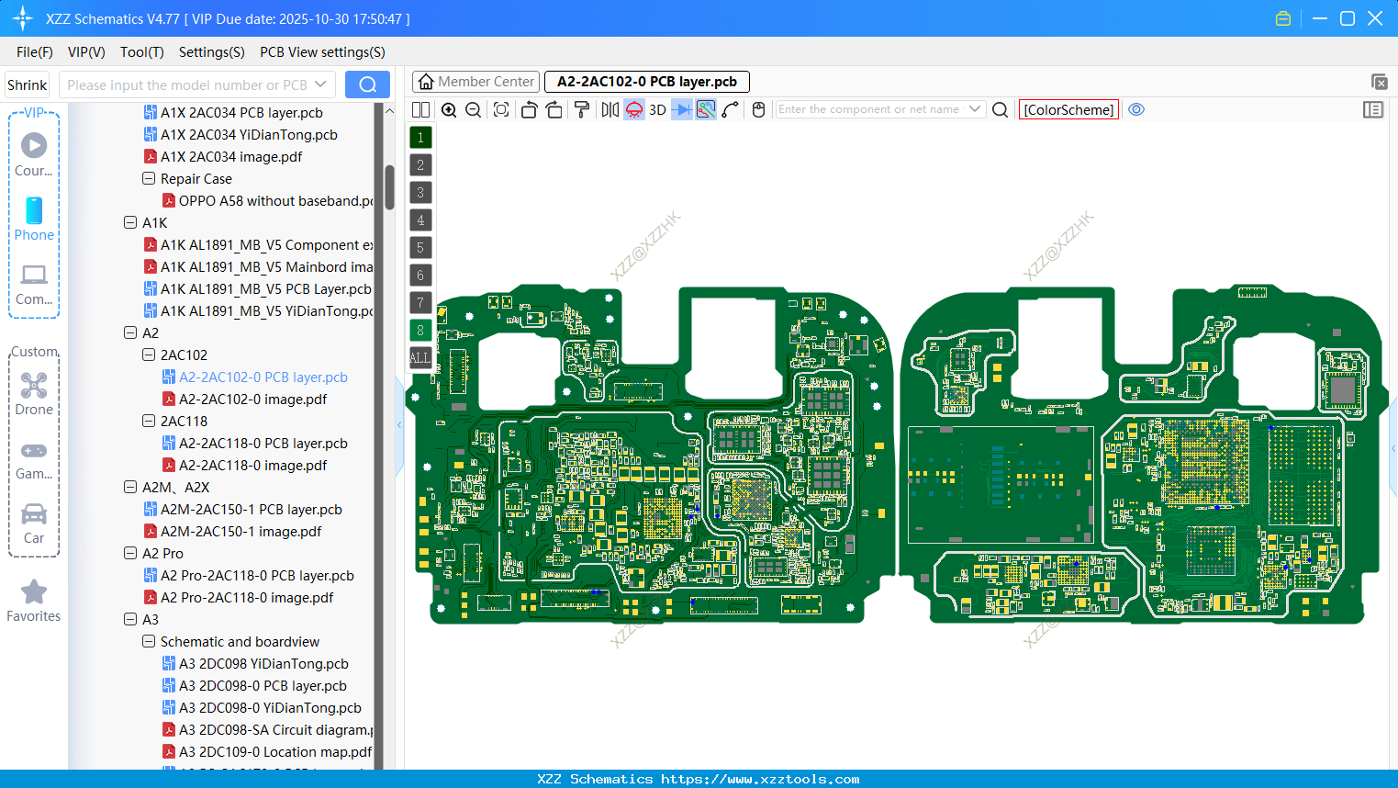Image resolution: width=1398 pixels, height=788 pixels.
Task: Collapse the A3 tree node
Action: [130, 619]
